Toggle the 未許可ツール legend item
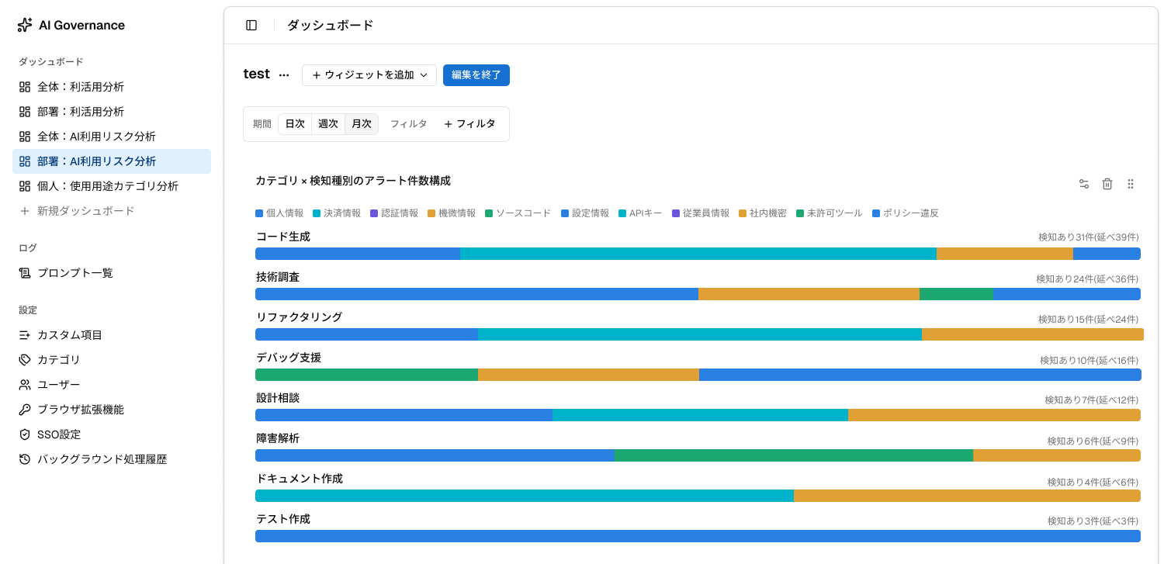This screenshot has height=564, width=1164. (830, 213)
